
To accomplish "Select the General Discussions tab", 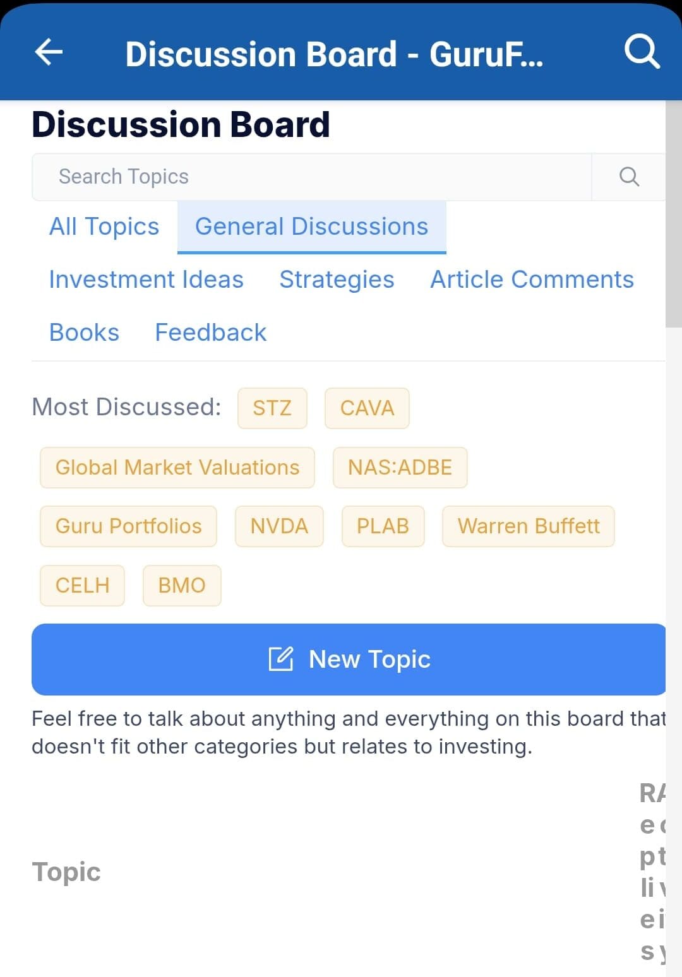I will [311, 227].
